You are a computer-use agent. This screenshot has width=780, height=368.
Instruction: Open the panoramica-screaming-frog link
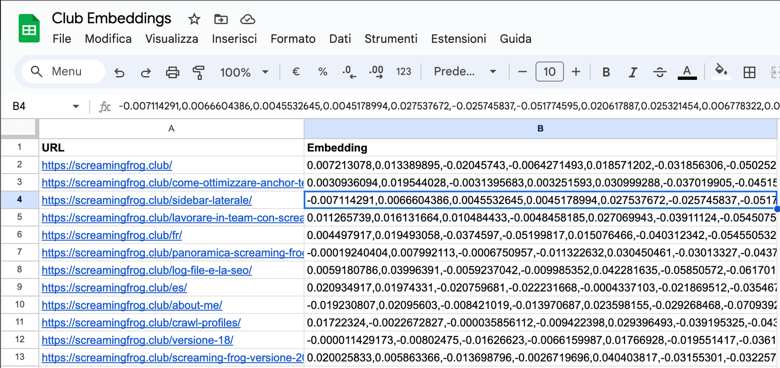(173, 253)
